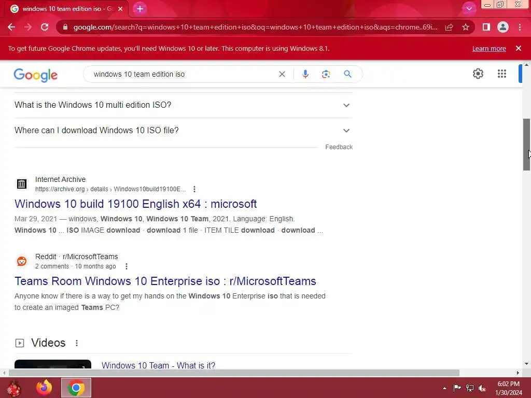Screen dimensions: 531x398
Task: Open 'Teams Room Windows 10 Enterprise iso' result
Action: tap(165, 281)
